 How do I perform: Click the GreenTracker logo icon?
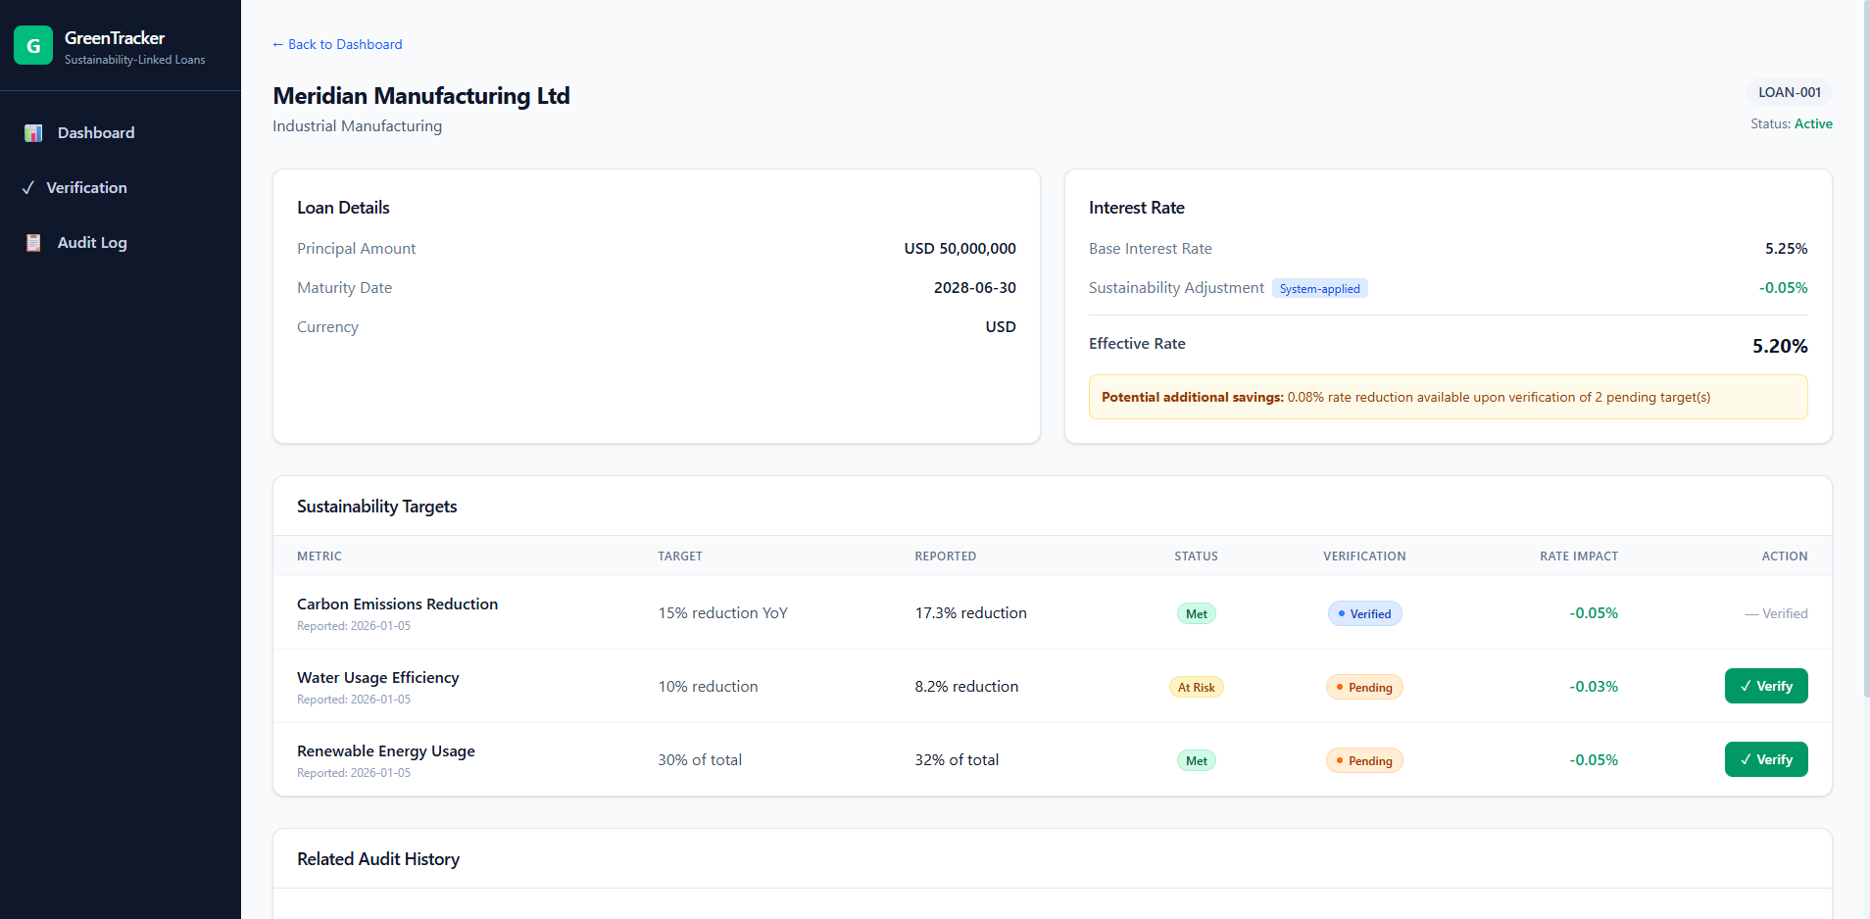click(x=33, y=45)
